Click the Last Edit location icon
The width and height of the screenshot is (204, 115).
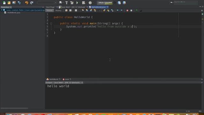click(x=66, y=11)
